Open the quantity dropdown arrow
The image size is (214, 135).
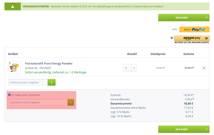pyautogui.click(x=134, y=68)
